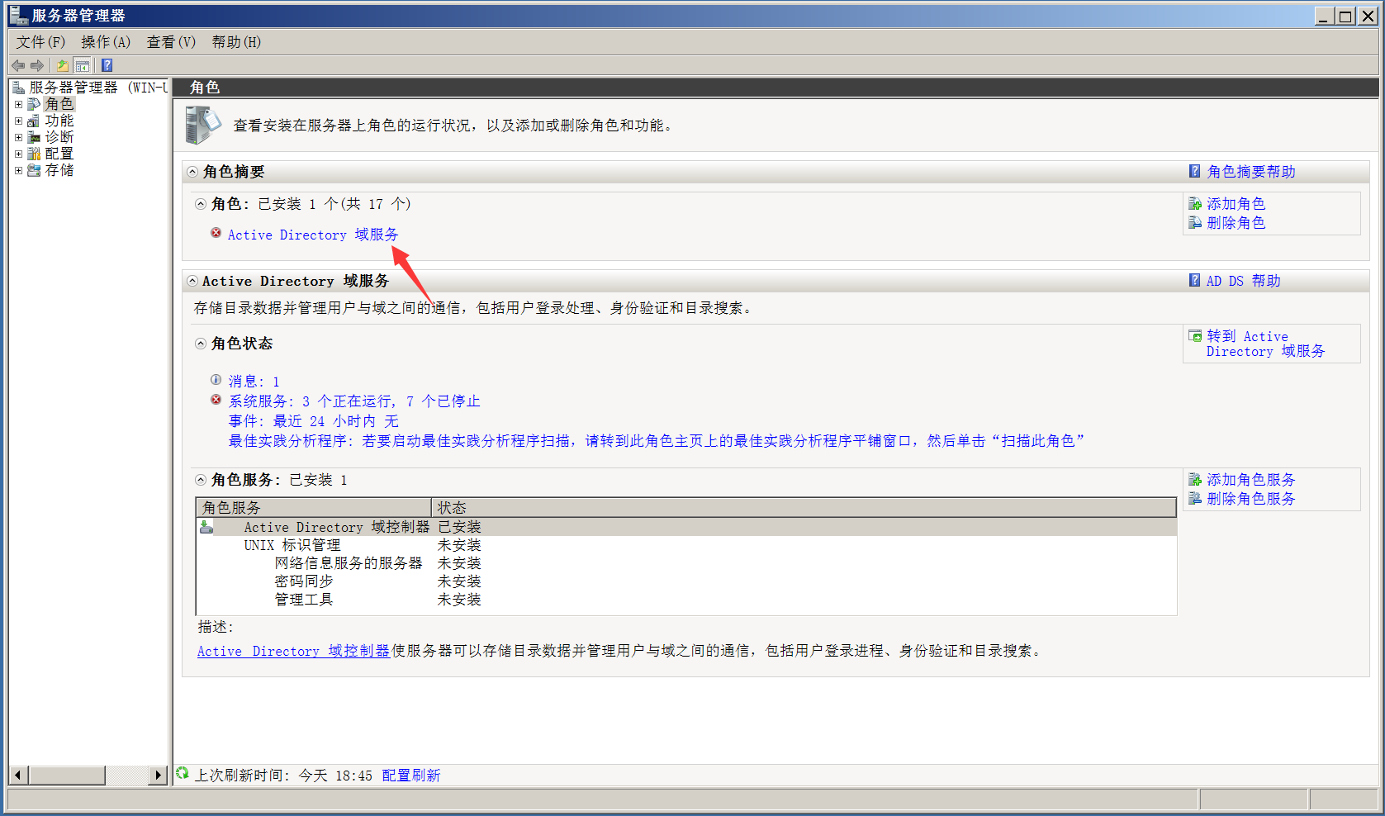
Task: Select the 角色 node in the tree
Action: [59, 104]
